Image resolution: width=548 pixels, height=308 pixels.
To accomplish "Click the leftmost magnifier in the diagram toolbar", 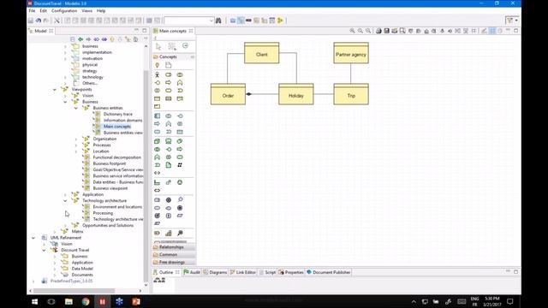I will pyautogui.click(x=352, y=31).
